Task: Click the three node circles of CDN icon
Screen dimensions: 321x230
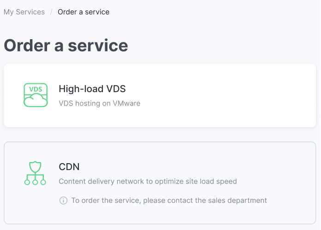Action: (35, 182)
